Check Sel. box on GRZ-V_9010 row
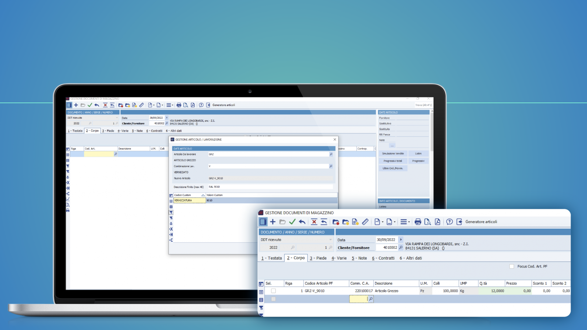This screenshot has height=330, width=587. 273,291
